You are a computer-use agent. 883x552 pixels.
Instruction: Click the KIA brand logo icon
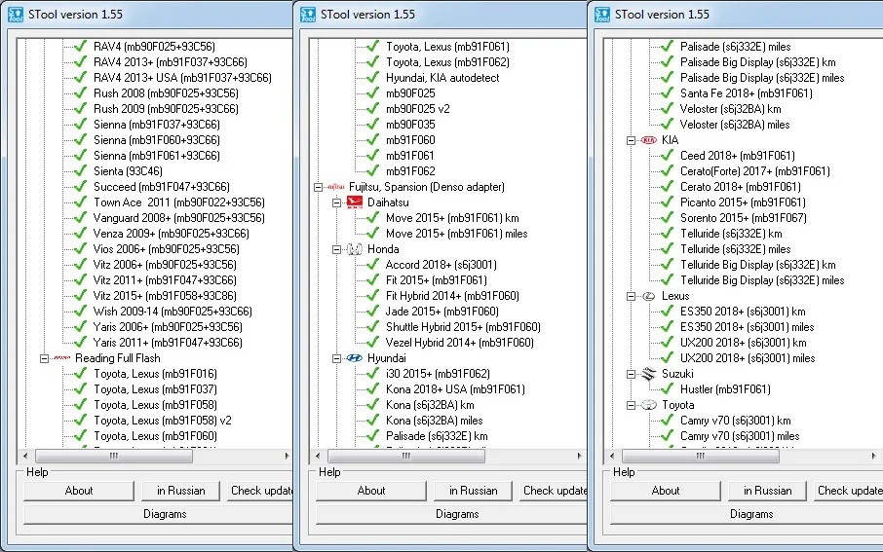click(x=649, y=140)
